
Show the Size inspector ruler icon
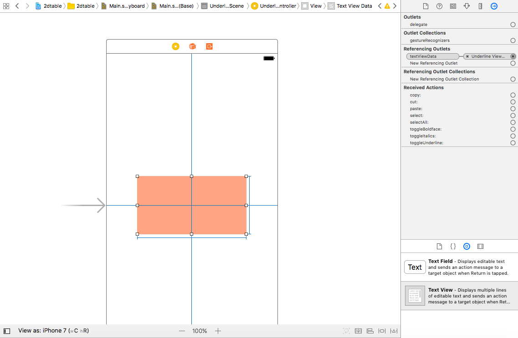(x=480, y=6)
